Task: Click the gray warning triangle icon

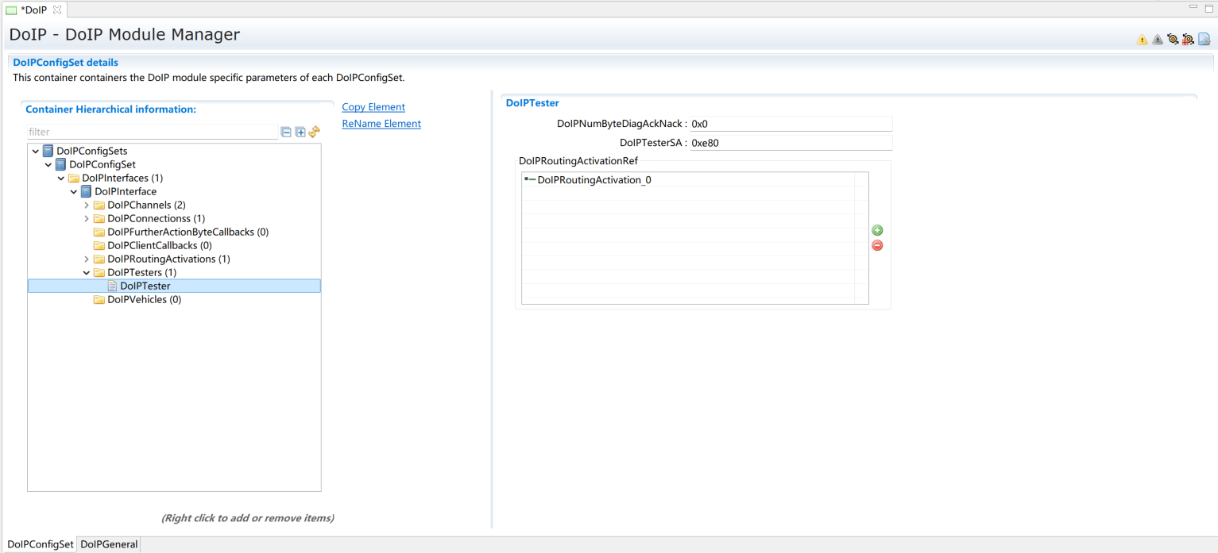Action: (1157, 40)
